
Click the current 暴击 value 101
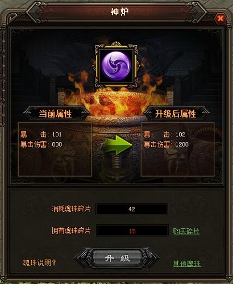[57, 135]
